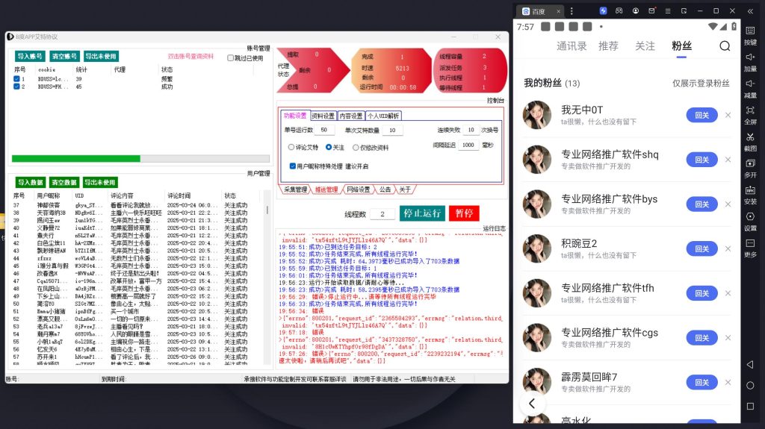Viewport: 765px width, 429px height.
Task: Click the 全屏 fullscreen icon in sidebar
Action: pyautogui.click(x=750, y=110)
